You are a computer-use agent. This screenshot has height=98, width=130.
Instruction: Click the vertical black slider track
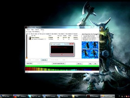pyautogui.click(x=27, y=46)
